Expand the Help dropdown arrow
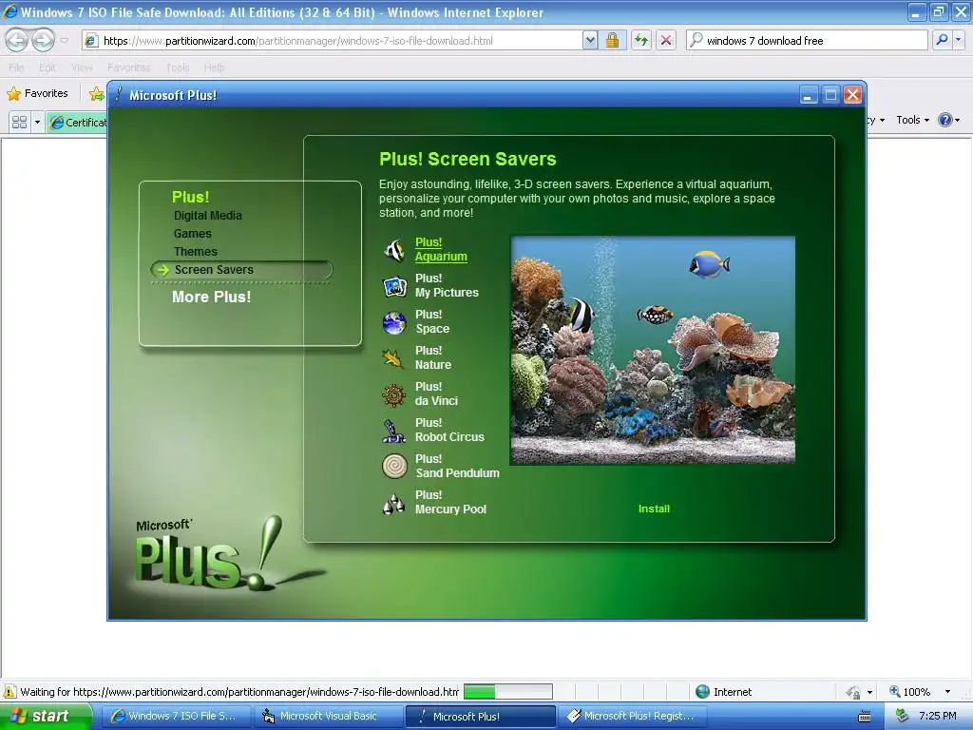This screenshot has width=973, height=730. point(958,121)
